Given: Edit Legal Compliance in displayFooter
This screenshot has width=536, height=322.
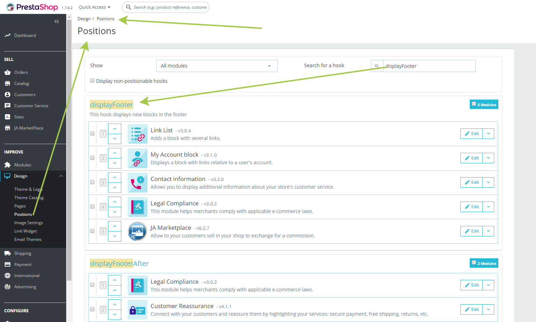Looking at the screenshot, I should 472,207.
